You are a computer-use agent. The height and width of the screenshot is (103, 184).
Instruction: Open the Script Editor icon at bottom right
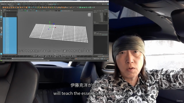click(108, 61)
